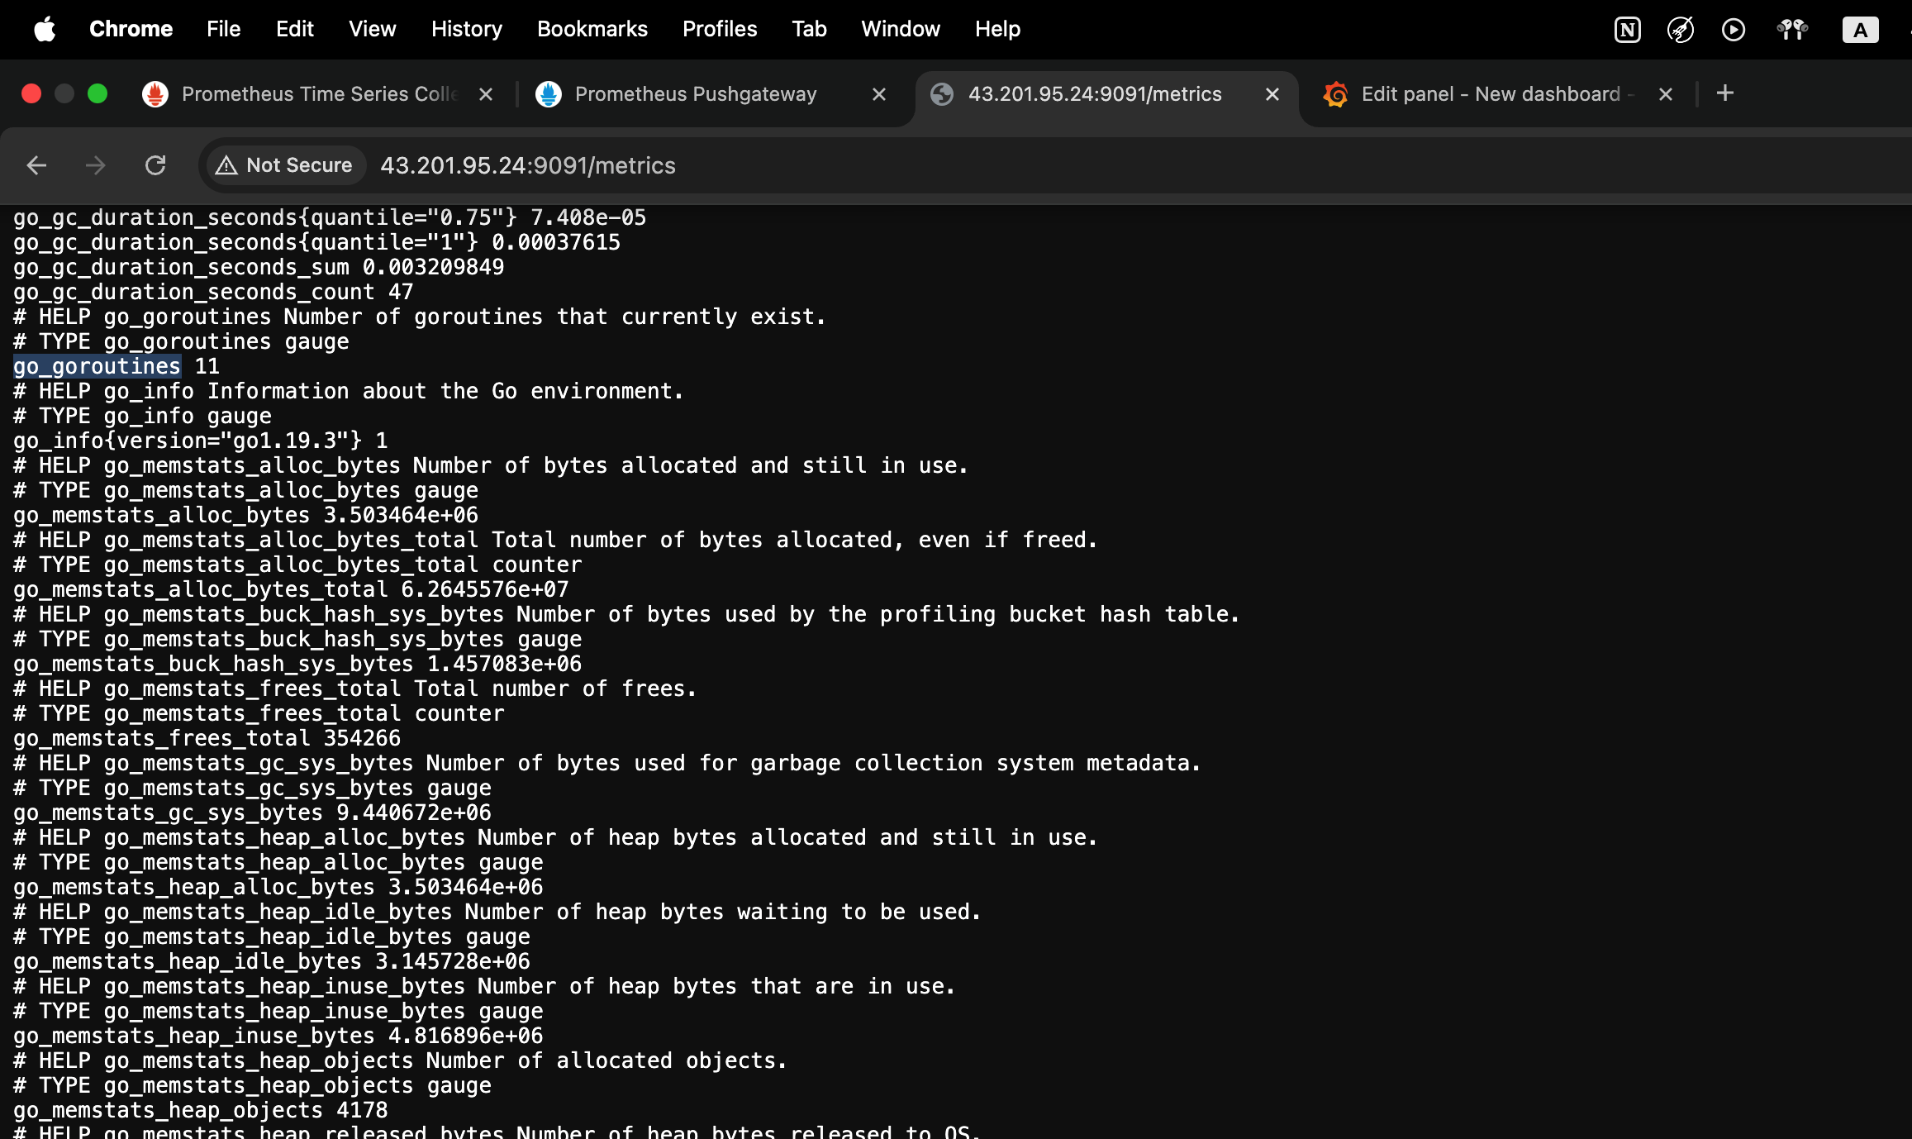Image resolution: width=1912 pixels, height=1139 pixels.
Task: Click the browser back arrow
Action: coord(36,165)
